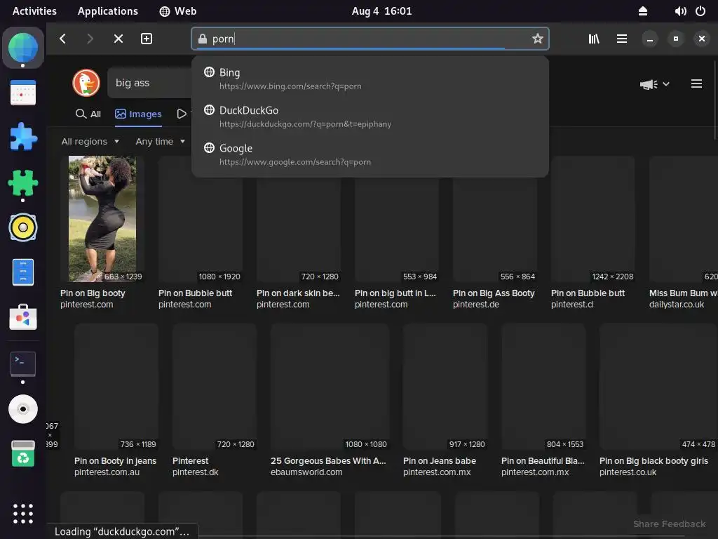Open the DuckDuckGo page side menu
Viewport: 718px width, 539px height.
click(696, 84)
